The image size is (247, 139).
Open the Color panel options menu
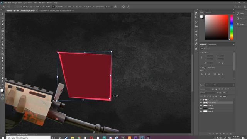pos(233,12)
